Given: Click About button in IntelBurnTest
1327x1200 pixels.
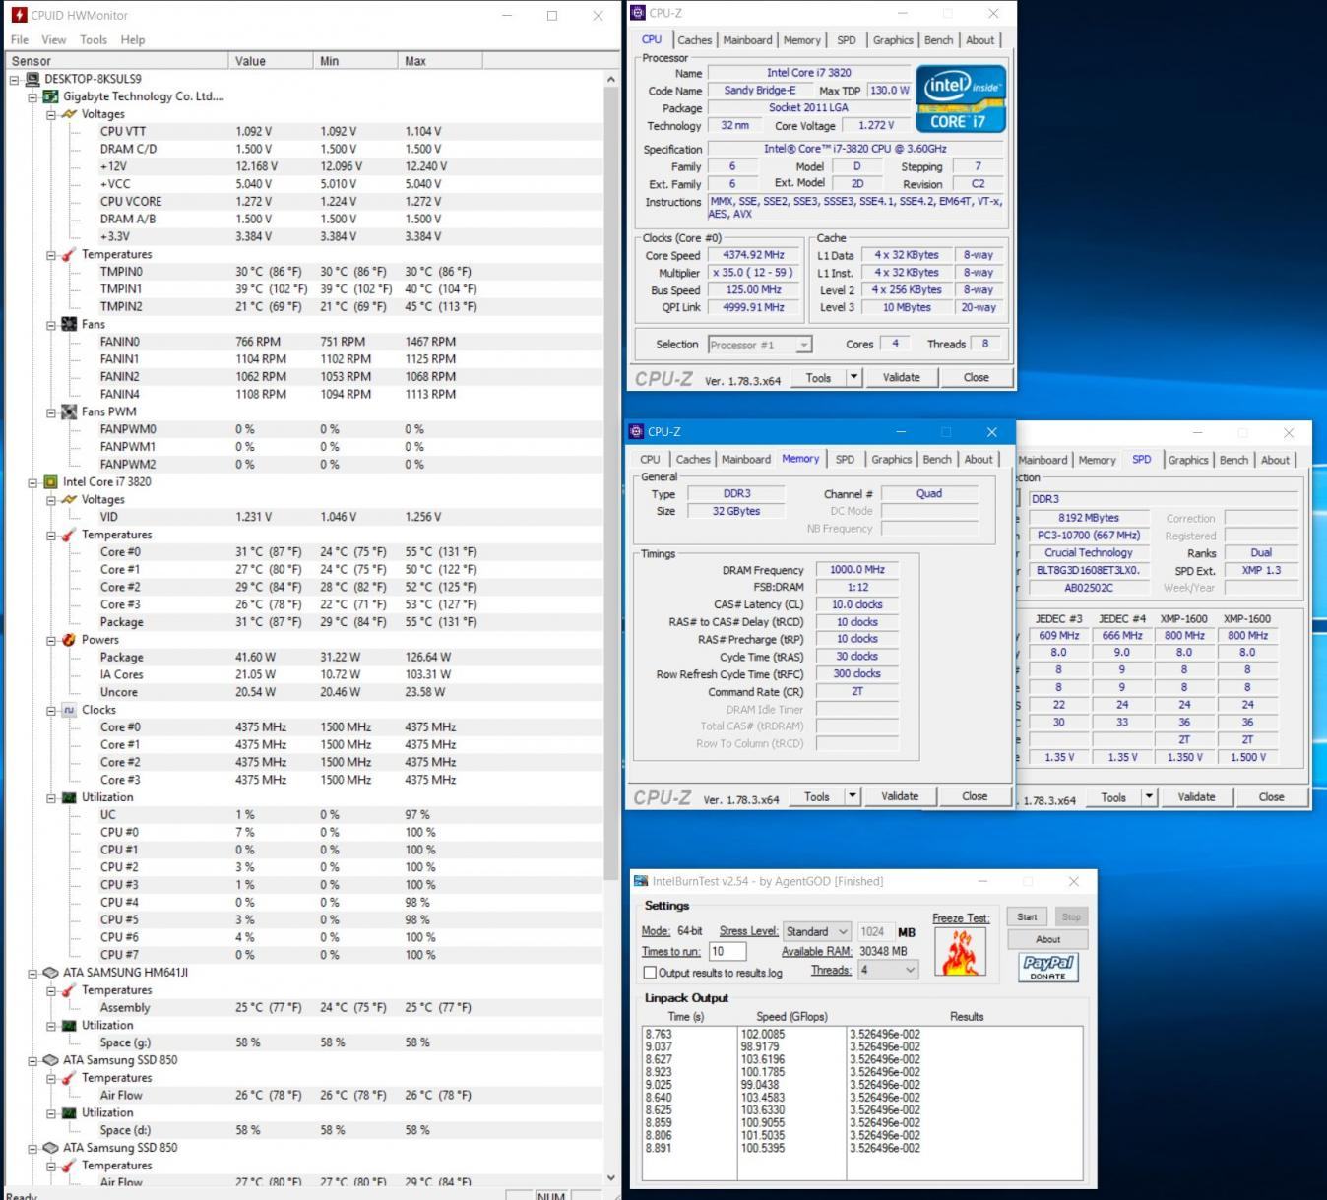Looking at the screenshot, I should pyautogui.click(x=1047, y=939).
